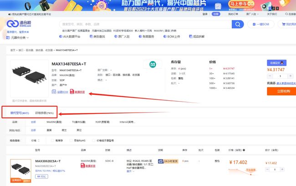
Task: Open 我的订单 in the top bar
Action: [233, 14]
